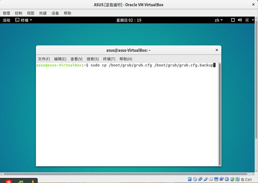
Task: Click the volume speaker icon in top bar
Action: tap(240, 20)
